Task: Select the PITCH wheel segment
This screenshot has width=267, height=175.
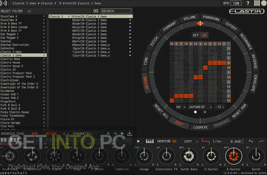Action: [x=154, y=41]
